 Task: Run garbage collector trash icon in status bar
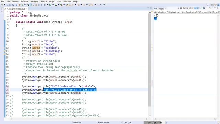pos(166,123)
